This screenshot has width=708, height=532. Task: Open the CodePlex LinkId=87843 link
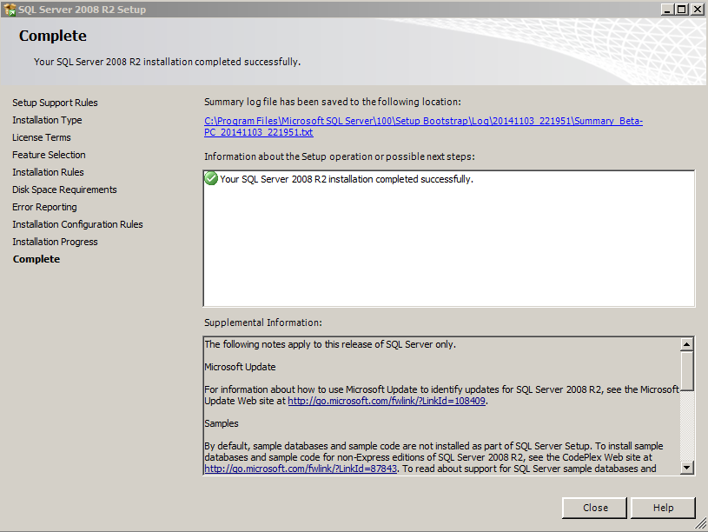coord(301,469)
